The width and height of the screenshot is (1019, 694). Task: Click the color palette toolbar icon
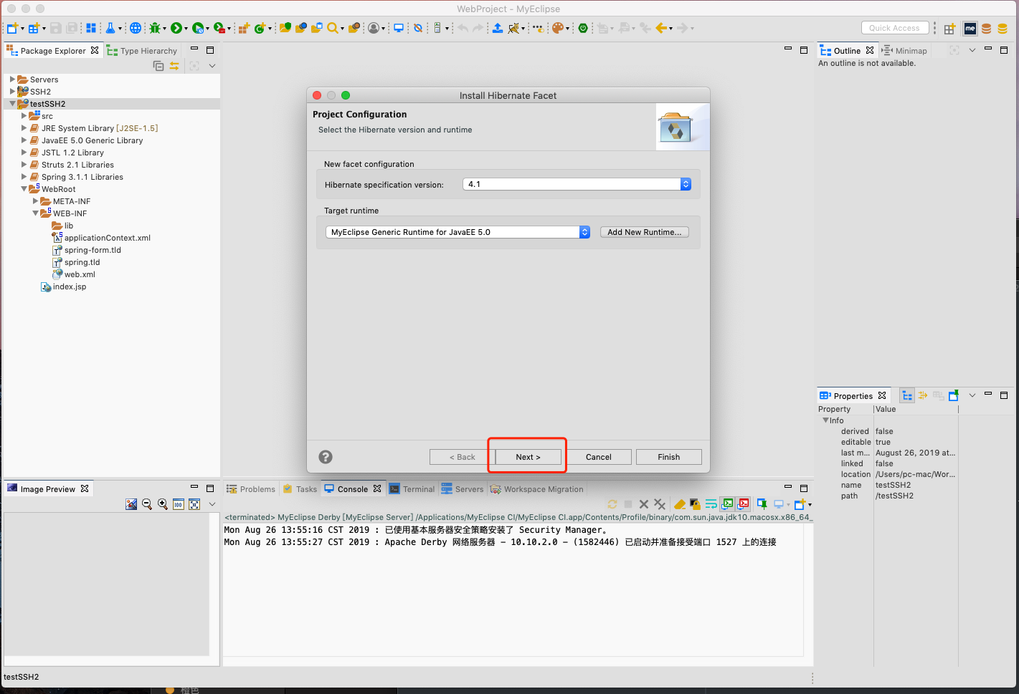click(558, 28)
